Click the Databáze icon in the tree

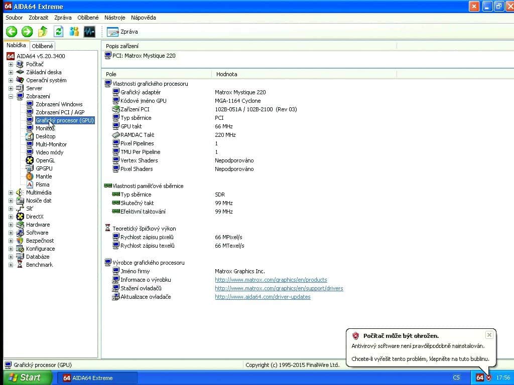[20, 257]
